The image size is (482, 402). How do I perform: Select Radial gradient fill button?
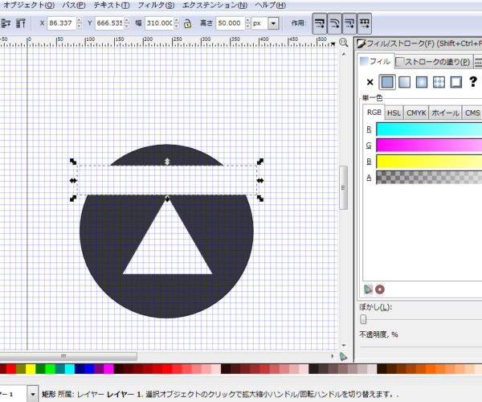point(422,82)
